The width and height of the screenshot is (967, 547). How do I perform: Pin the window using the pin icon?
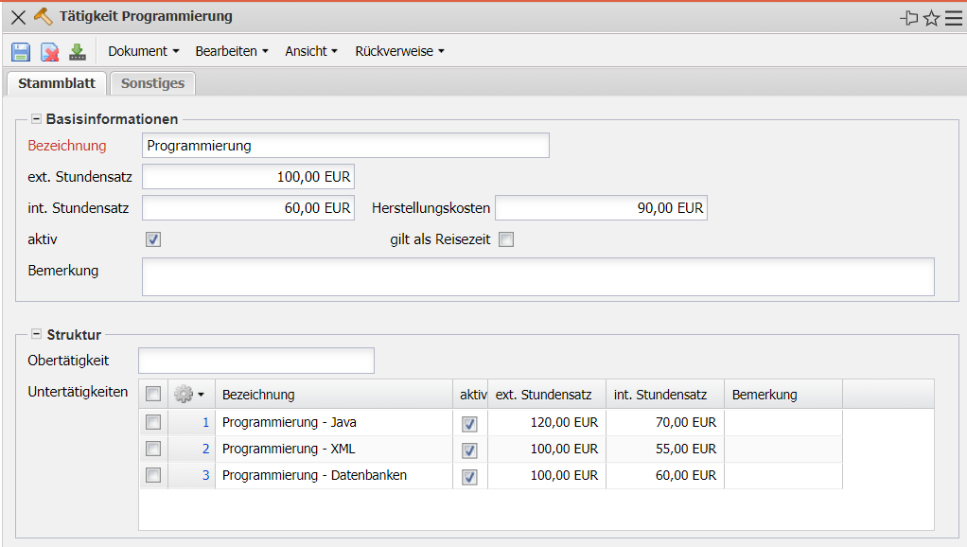click(909, 18)
